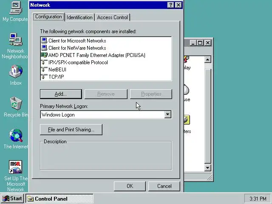
Task: Cancel the Network dialog
Action: (164, 186)
